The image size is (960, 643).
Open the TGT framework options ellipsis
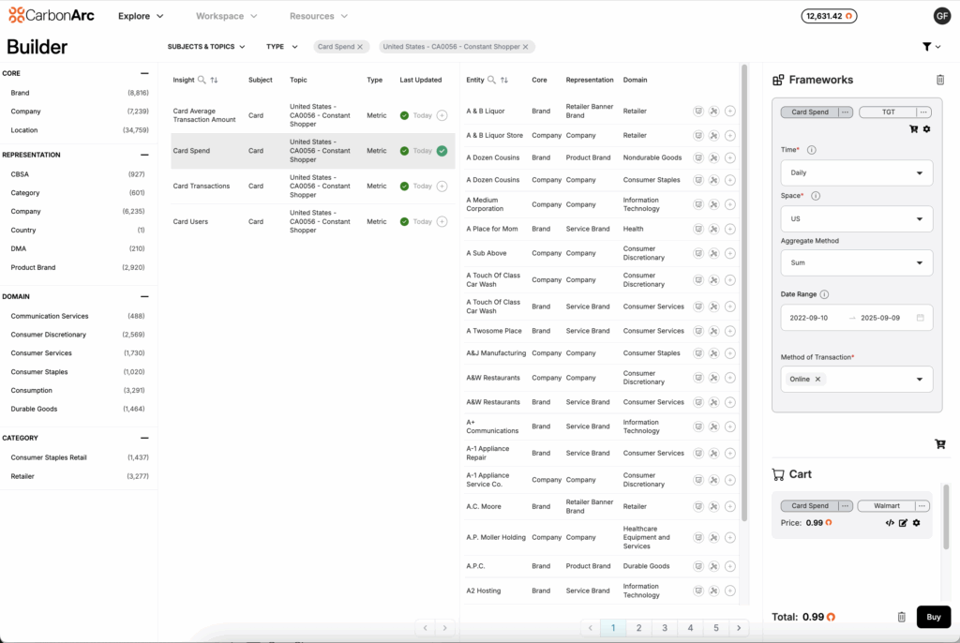(x=923, y=112)
